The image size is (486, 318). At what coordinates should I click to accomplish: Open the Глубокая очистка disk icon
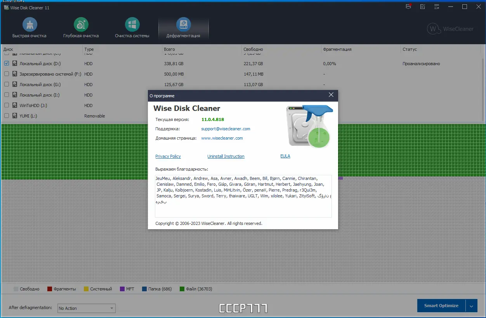[81, 25]
